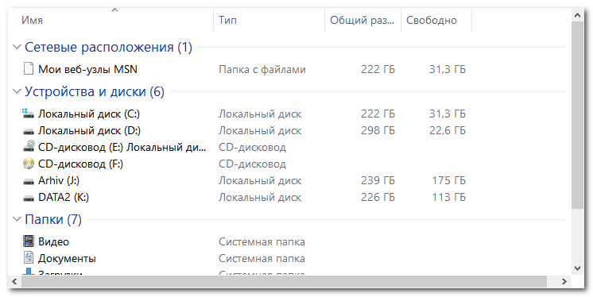Select the Local Disk (D:) drive icon
The height and width of the screenshot is (297, 593).
(29, 131)
